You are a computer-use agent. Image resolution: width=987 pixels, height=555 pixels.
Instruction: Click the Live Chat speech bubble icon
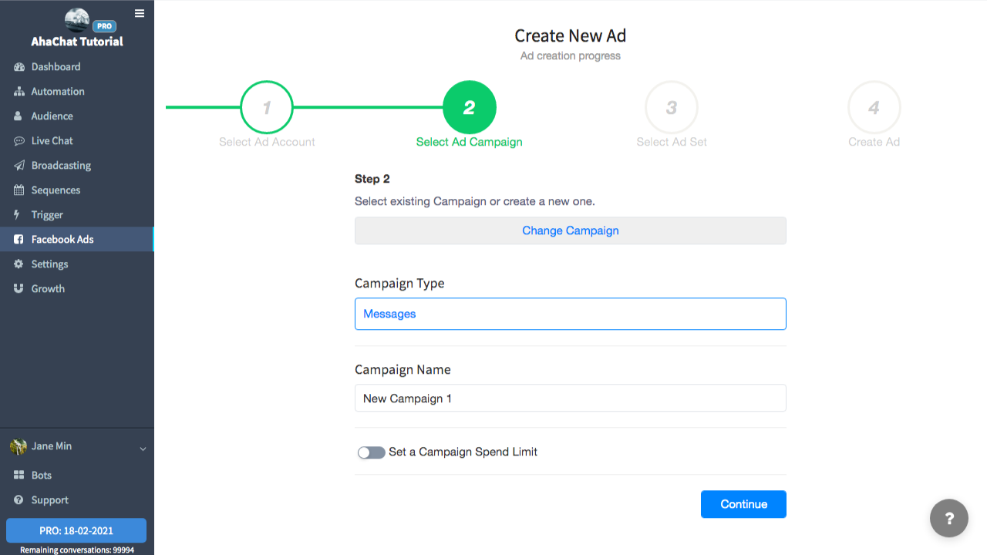coord(19,141)
